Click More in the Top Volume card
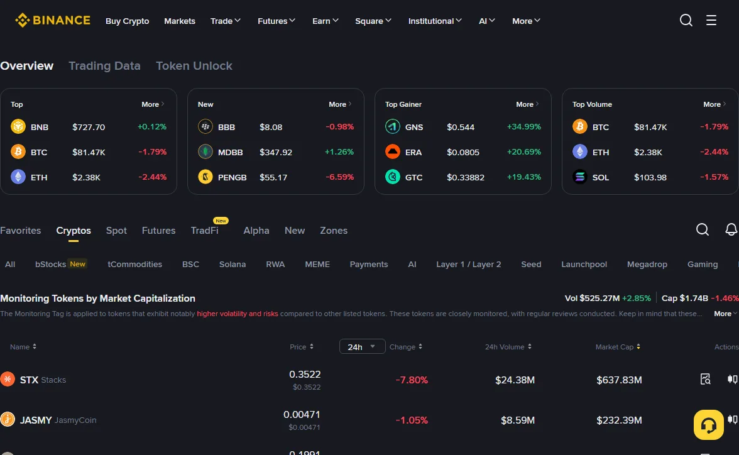739x455 pixels. pos(714,104)
